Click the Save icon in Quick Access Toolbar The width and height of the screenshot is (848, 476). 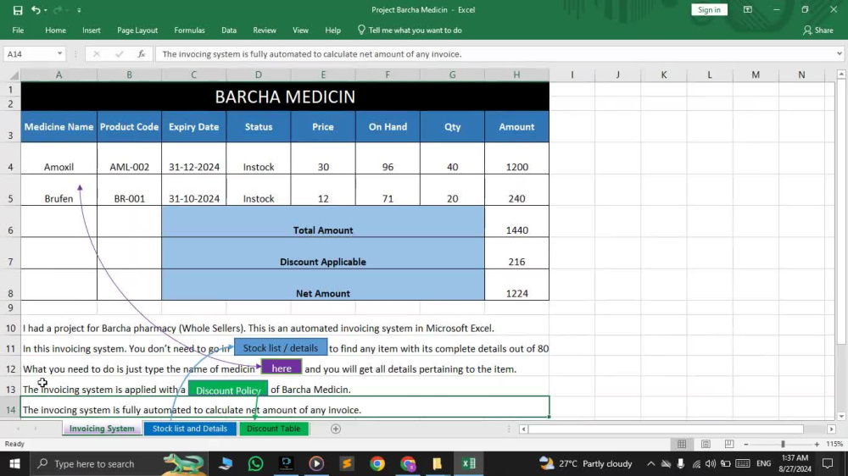17,9
